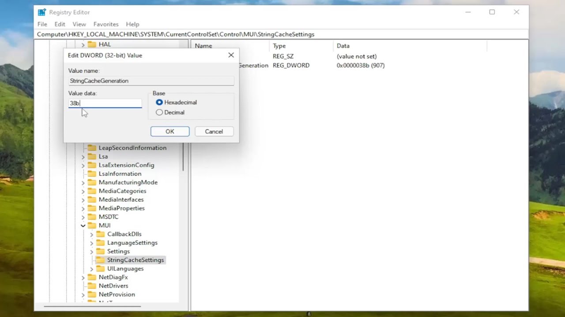The width and height of the screenshot is (565, 317).
Task: Click the Data column header
Action: pos(343,46)
